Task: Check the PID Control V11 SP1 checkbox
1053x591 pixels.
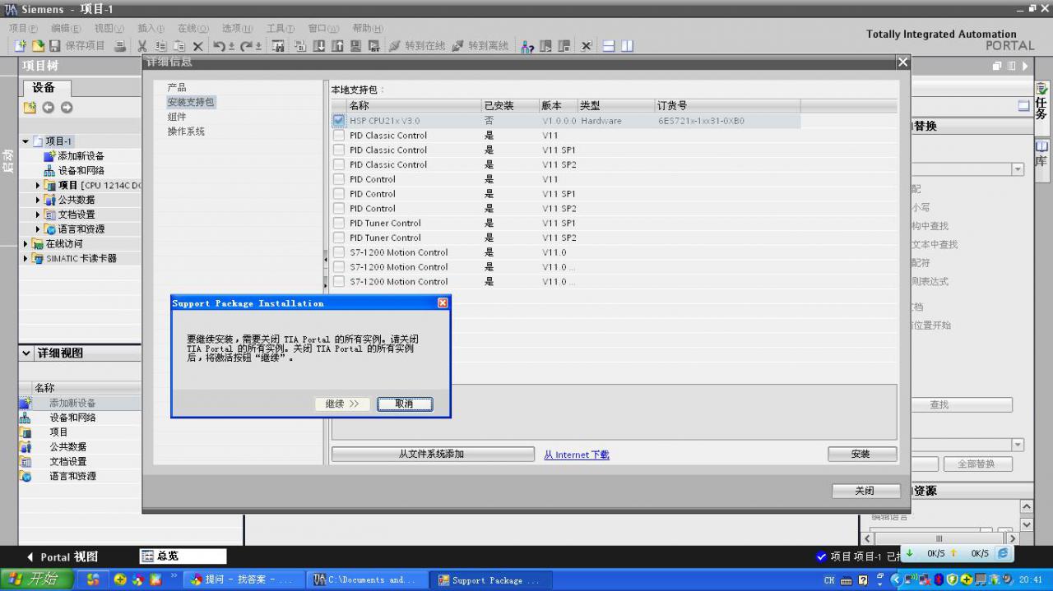Action: pyautogui.click(x=339, y=194)
